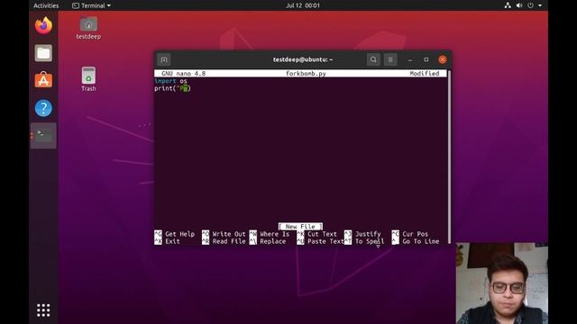
Task: Click the Go To Line shortcut label
Action: pyautogui.click(x=421, y=241)
